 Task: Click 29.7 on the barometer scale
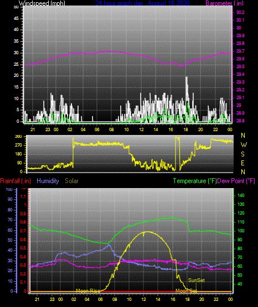click(240, 51)
